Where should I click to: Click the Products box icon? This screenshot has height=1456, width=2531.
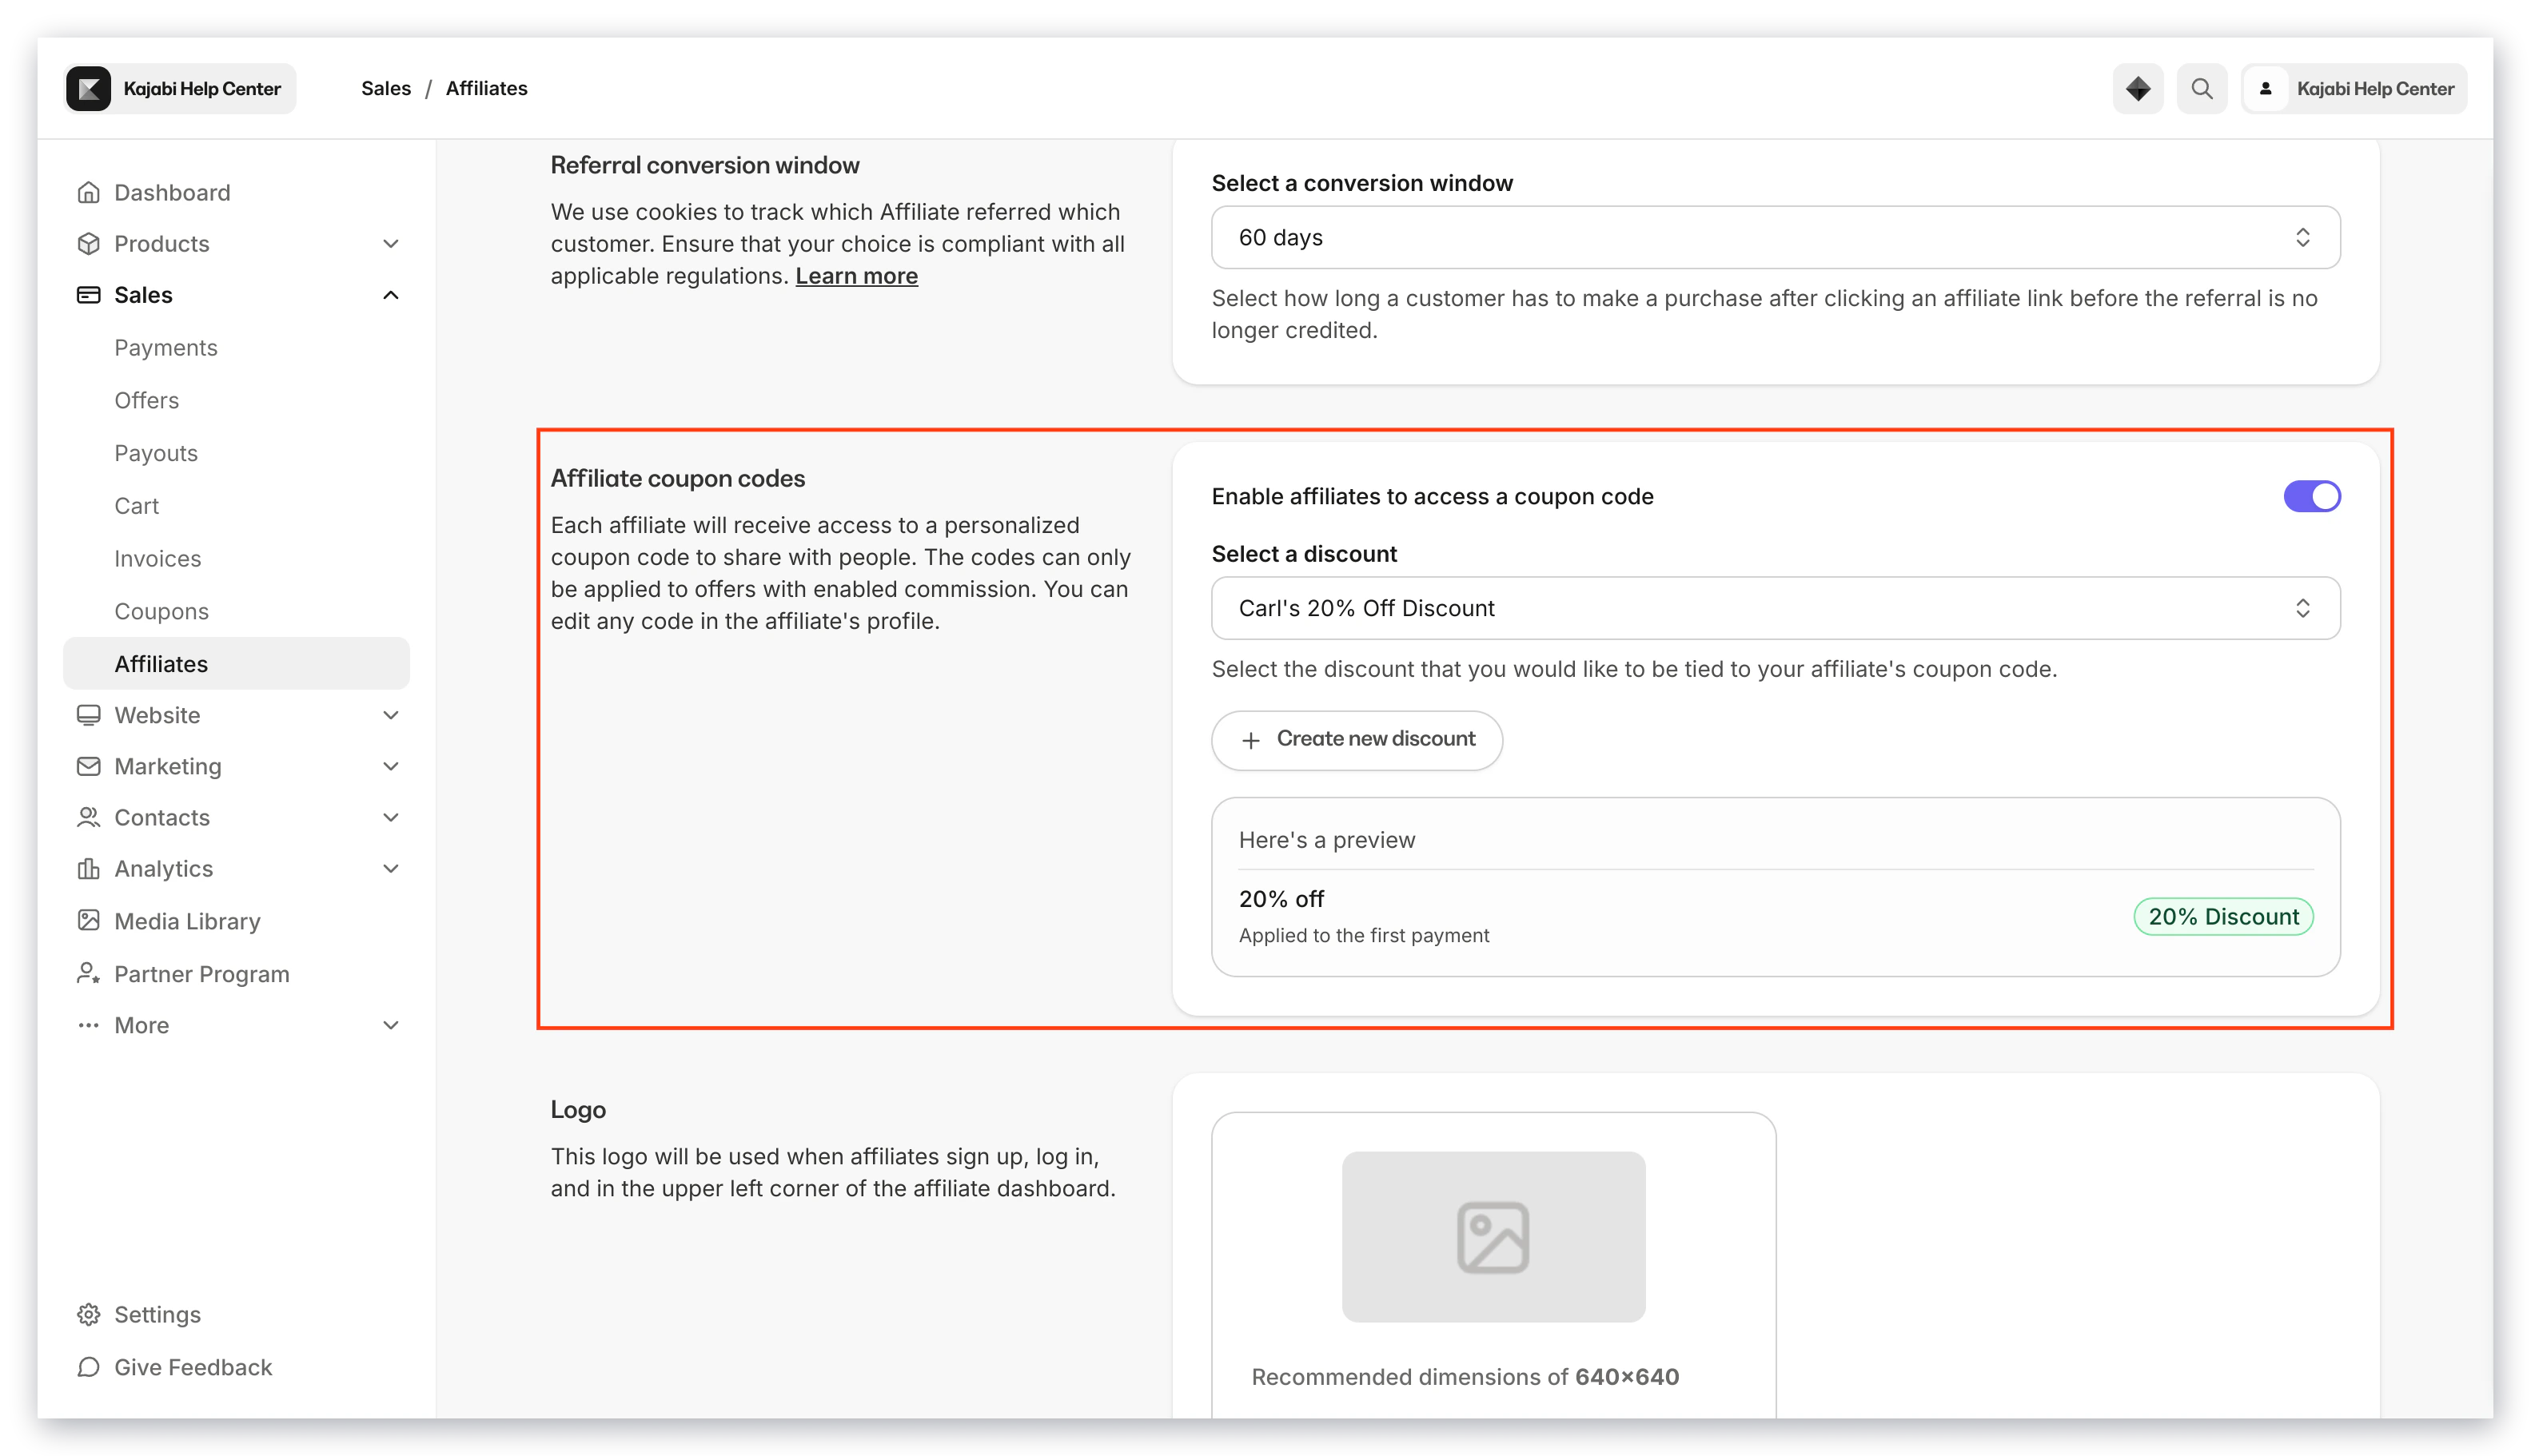(x=89, y=243)
